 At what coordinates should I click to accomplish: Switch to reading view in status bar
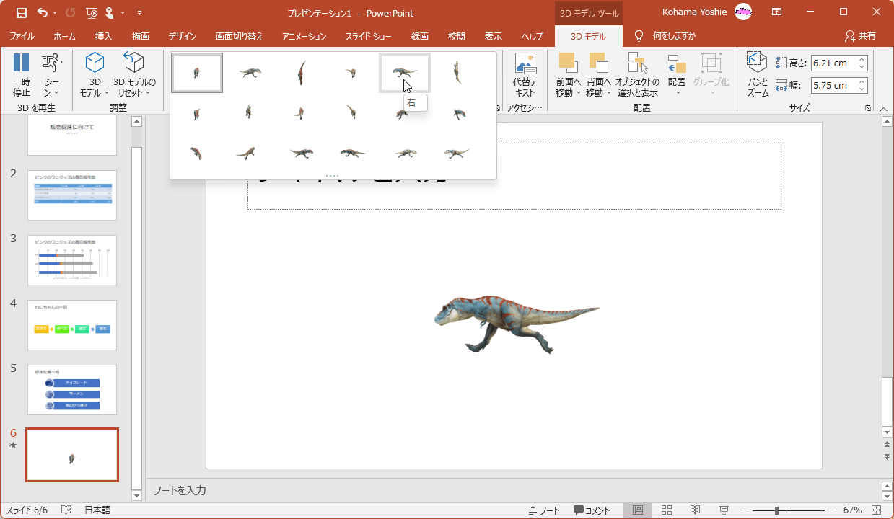(x=695, y=510)
